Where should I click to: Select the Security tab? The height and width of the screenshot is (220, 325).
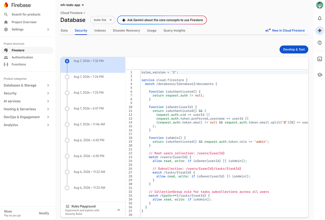point(81,30)
